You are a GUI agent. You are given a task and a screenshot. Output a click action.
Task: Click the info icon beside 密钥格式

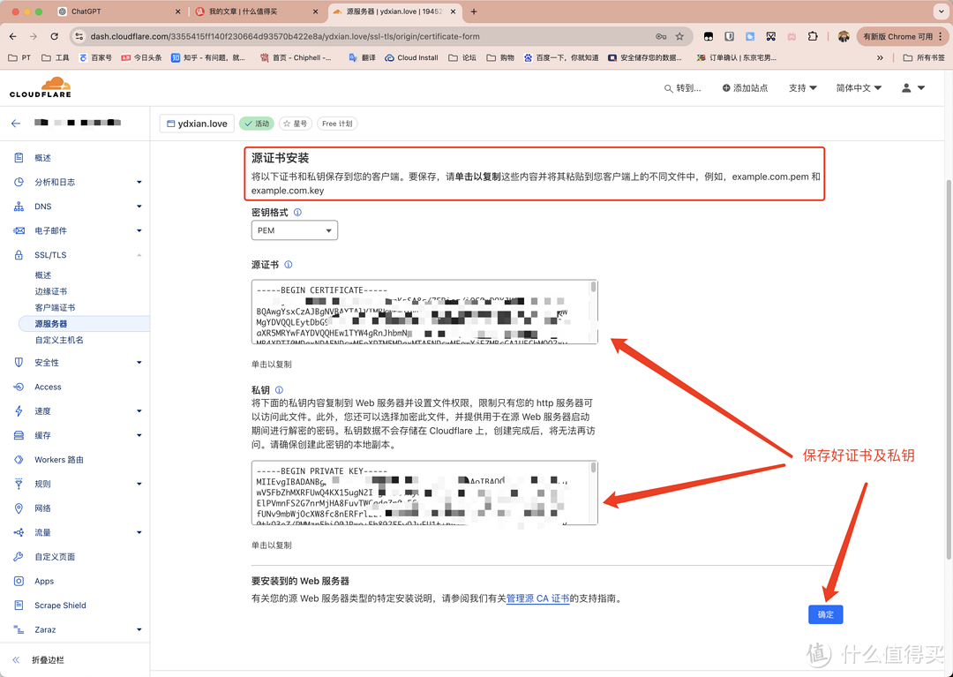point(297,213)
